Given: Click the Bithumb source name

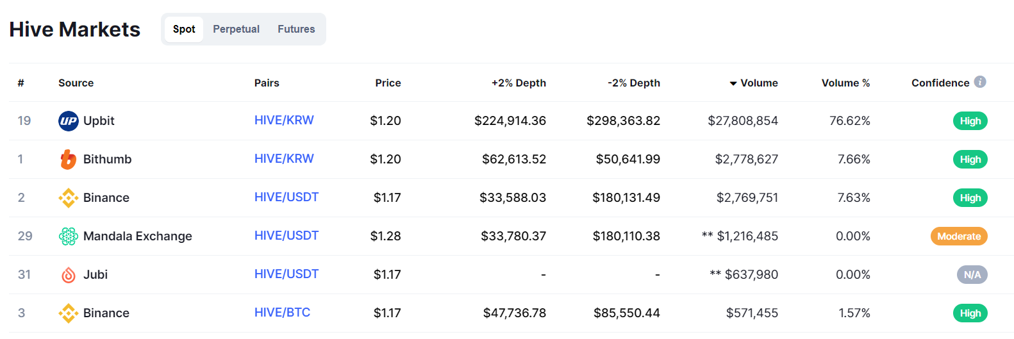Looking at the screenshot, I should click(107, 160).
